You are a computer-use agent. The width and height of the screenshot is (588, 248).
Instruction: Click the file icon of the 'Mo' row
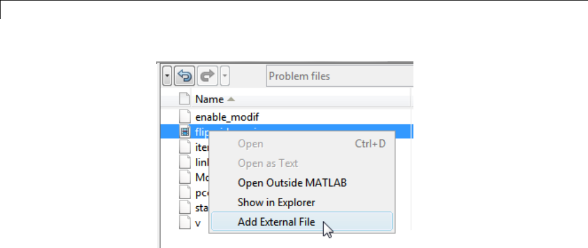tap(185, 177)
